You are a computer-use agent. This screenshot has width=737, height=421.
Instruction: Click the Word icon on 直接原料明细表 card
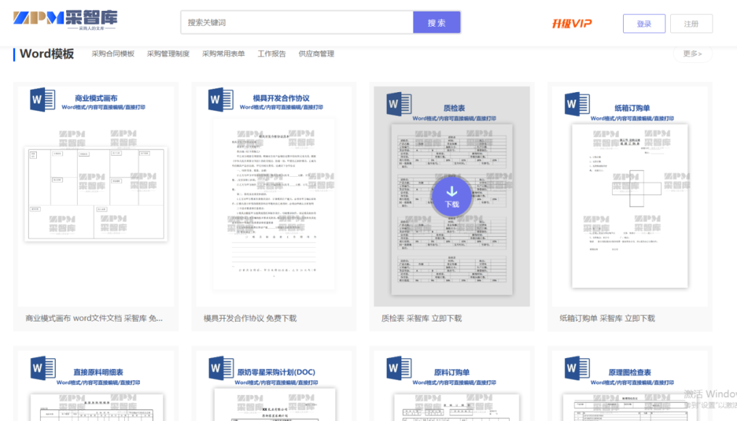[x=43, y=368]
